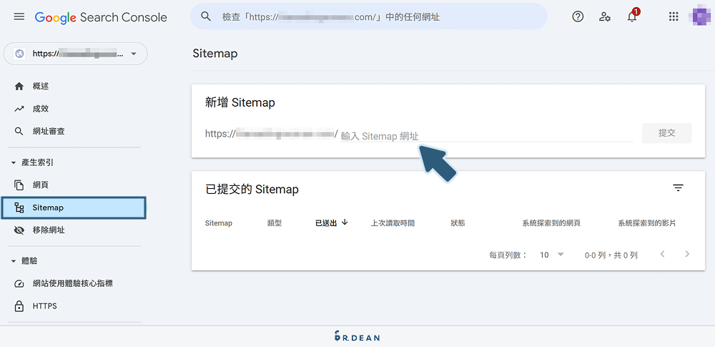The image size is (715, 347).
Task: Sort by 系統探索到的影片 column header
Action: click(646, 223)
